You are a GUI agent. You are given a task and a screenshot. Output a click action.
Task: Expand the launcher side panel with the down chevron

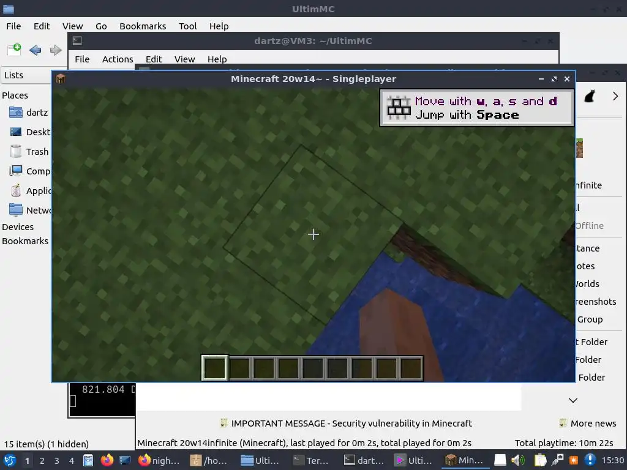coord(573,400)
